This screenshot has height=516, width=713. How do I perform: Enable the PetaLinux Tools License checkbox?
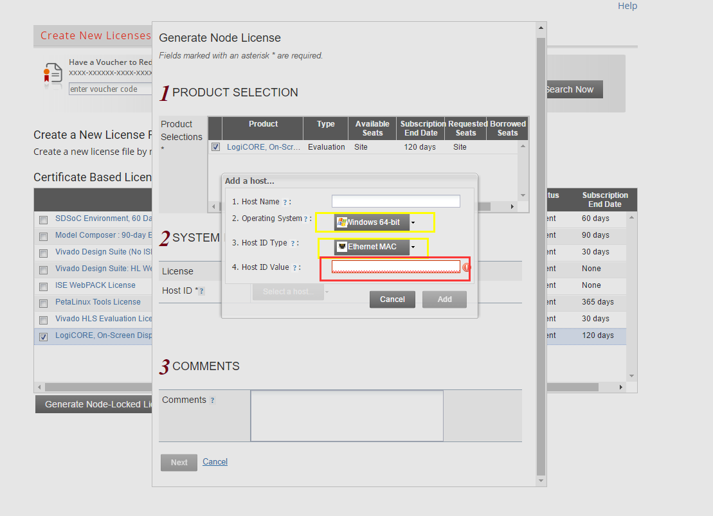pyautogui.click(x=42, y=302)
